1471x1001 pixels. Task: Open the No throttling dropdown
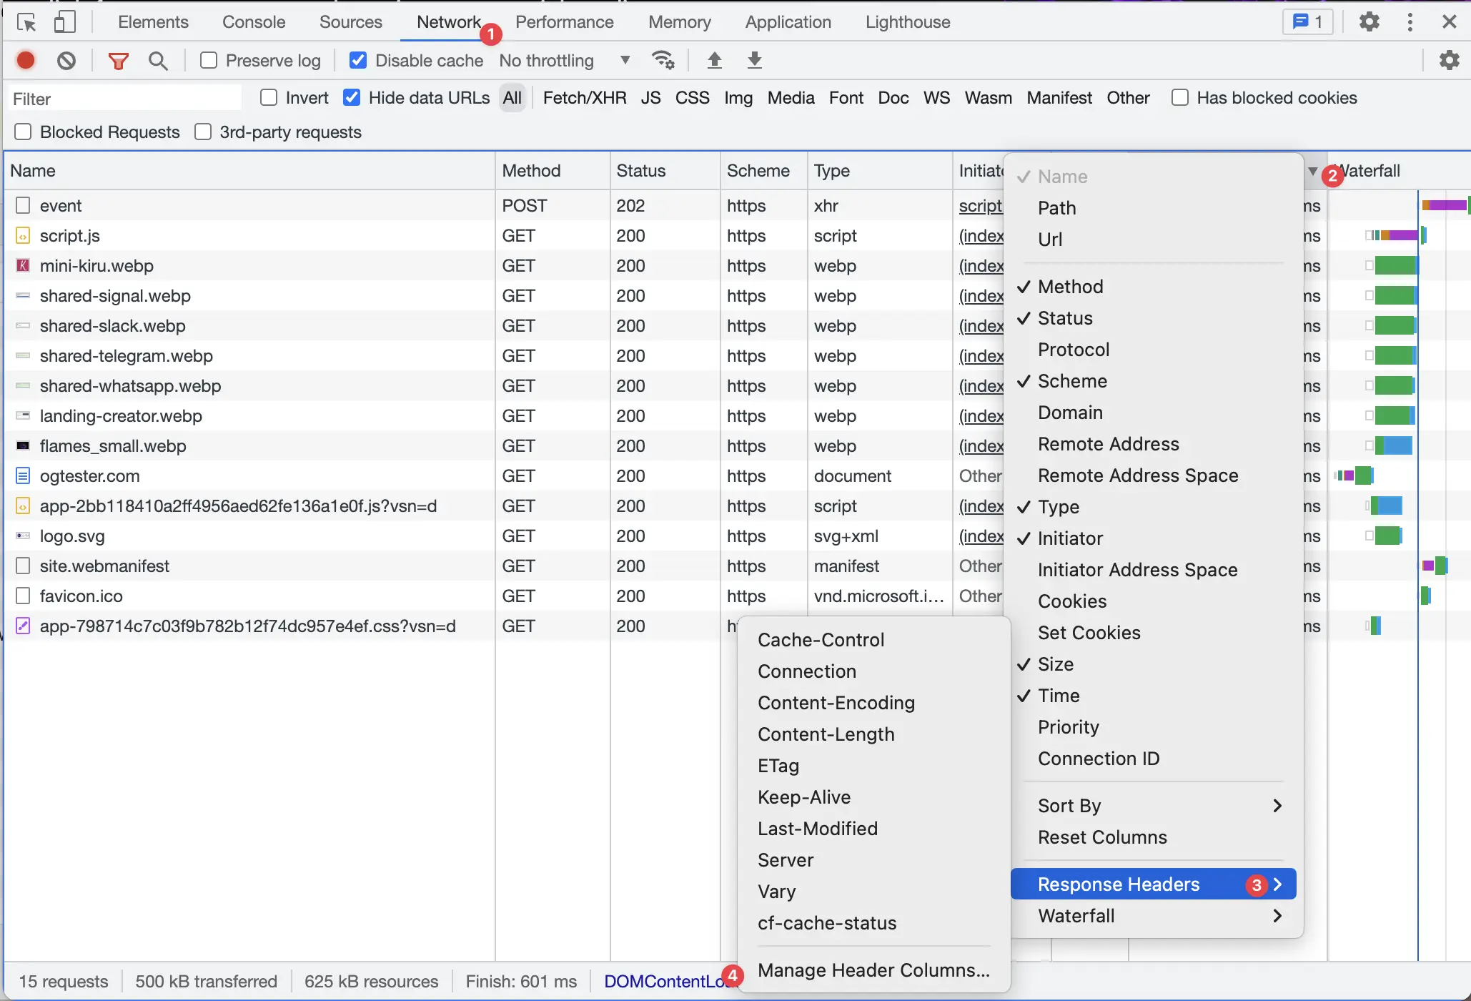pyautogui.click(x=565, y=60)
